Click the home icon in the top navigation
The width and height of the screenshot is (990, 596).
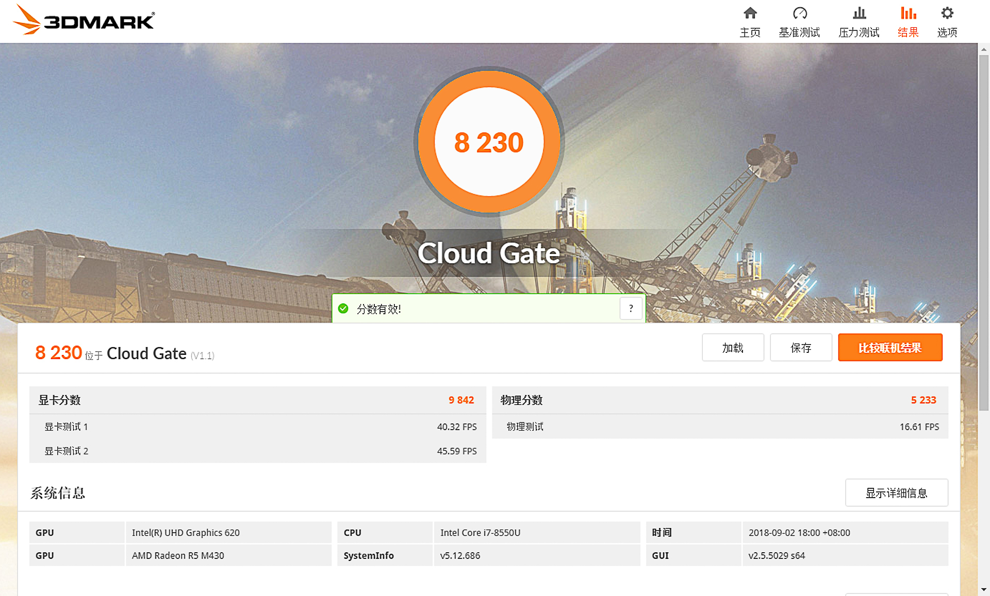coord(750,13)
